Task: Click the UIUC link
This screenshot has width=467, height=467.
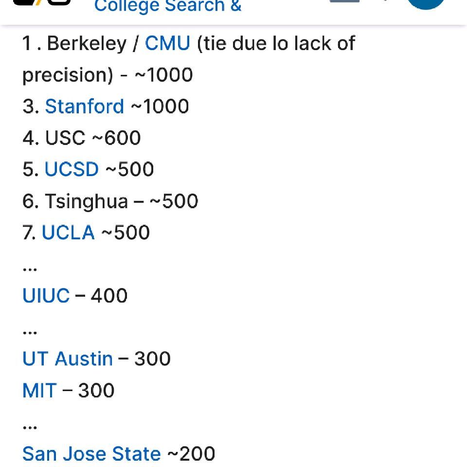Action: point(46,296)
